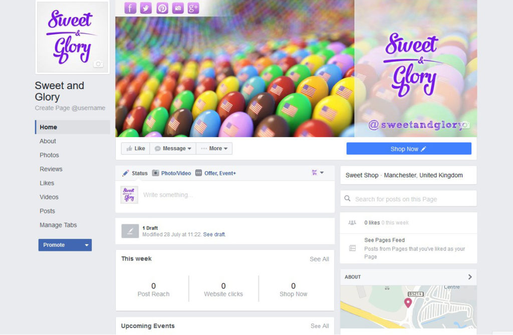This screenshot has width=513, height=335.
Task: Expand the Promote button's dropdown arrow
Action: [x=87, y=245]
